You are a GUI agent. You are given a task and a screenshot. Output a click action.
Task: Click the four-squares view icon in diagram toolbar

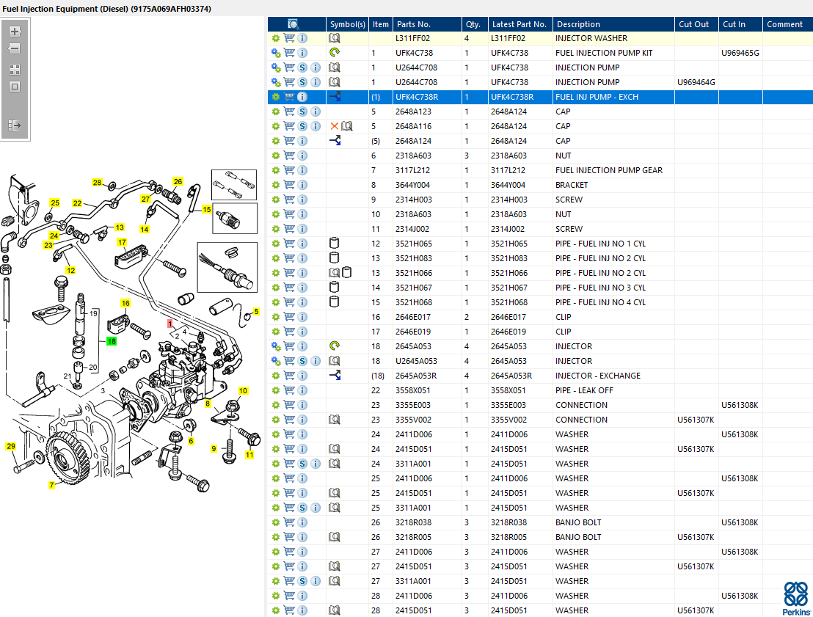15,70
